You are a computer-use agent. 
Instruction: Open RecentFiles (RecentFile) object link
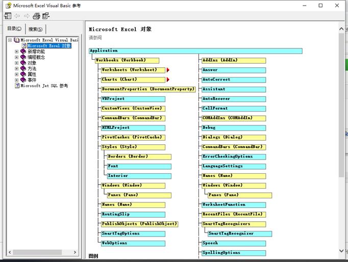tap(234, 215)
